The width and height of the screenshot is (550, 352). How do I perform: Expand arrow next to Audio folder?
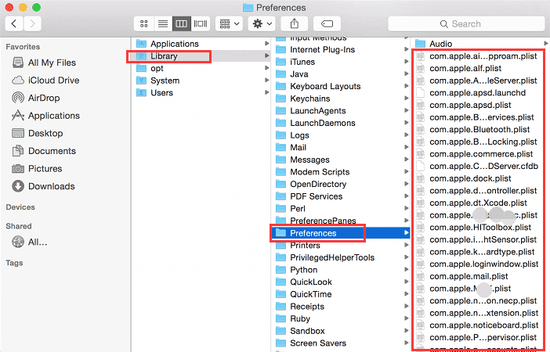click(546, 44)
